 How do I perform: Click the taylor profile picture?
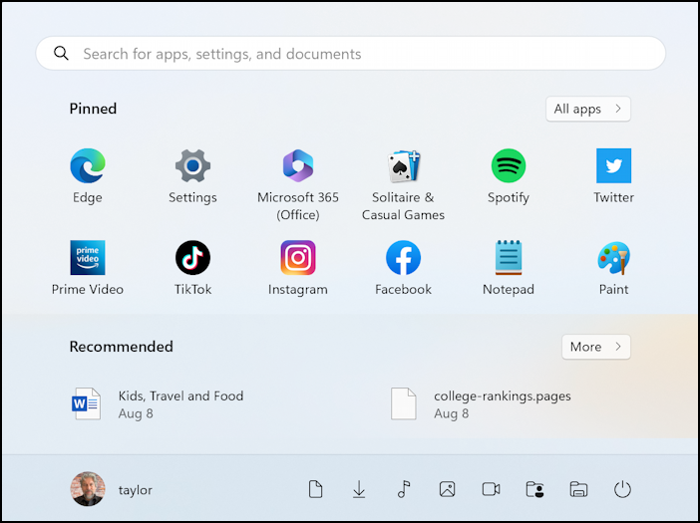(x=88, y=489)
